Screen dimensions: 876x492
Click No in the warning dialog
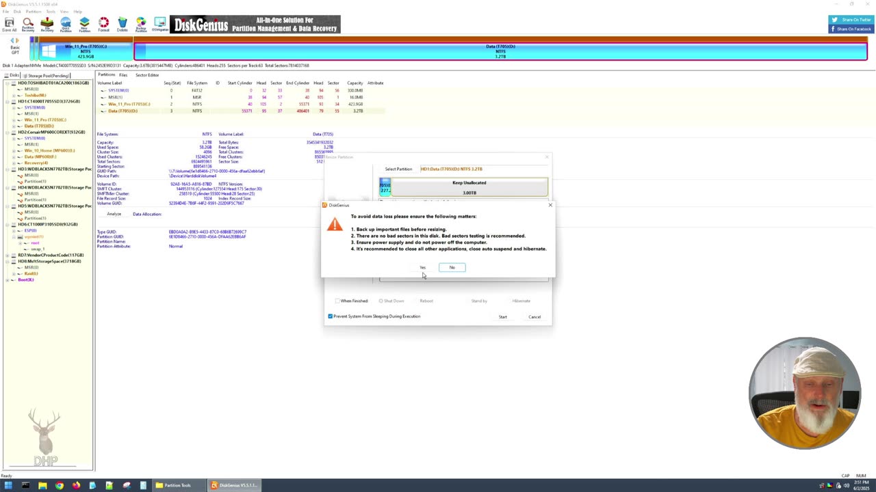click(x=452, y=267)
